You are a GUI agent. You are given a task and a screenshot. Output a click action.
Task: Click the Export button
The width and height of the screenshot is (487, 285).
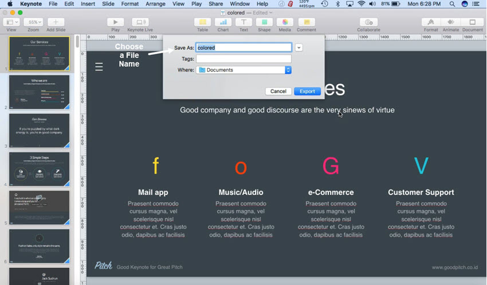pyautogui.click(x=307, y=91)
